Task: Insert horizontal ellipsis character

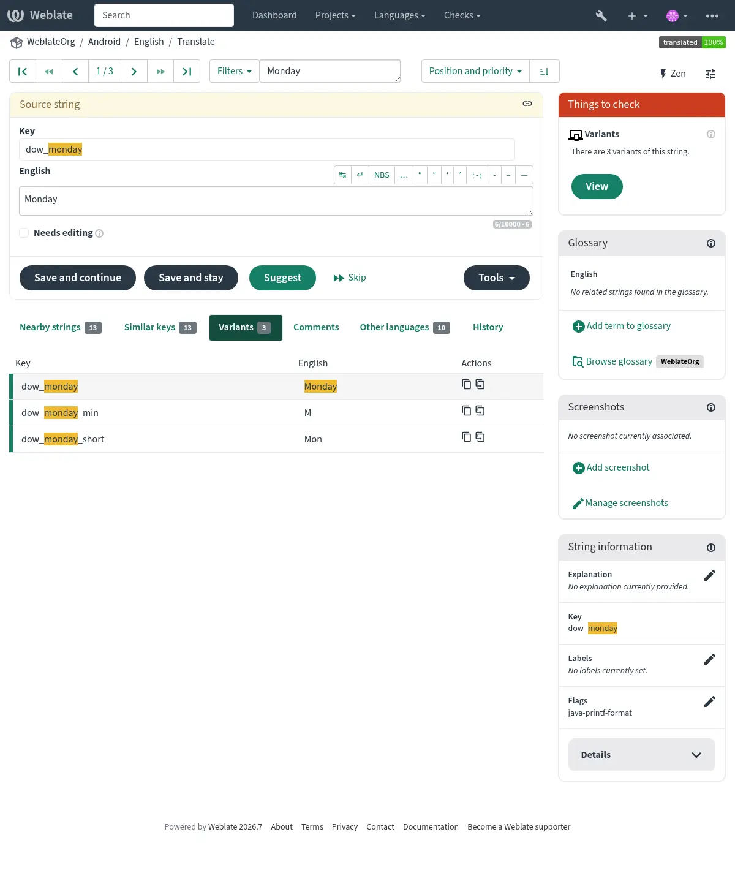Action: (x=404, y=175)
